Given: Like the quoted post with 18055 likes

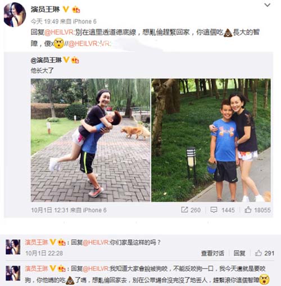Looking at the screenshot, I should (x=248, y=210).
